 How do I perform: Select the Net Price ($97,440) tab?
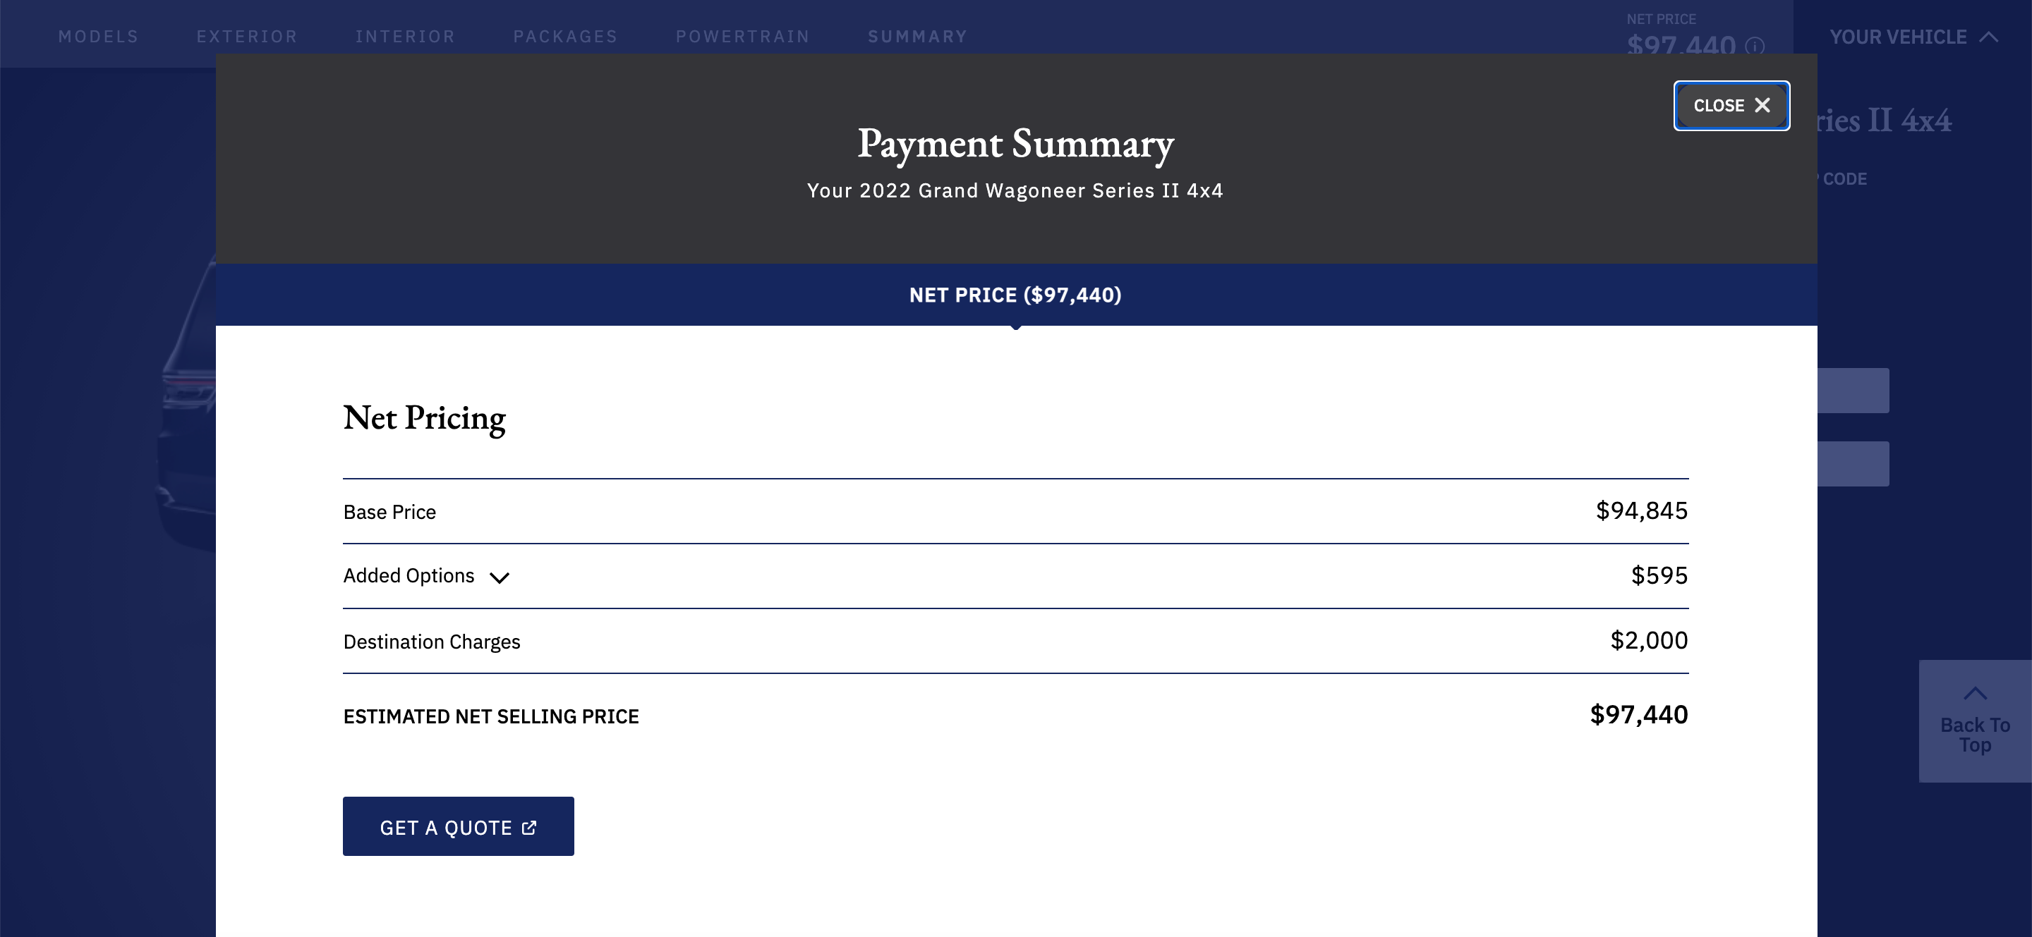(x=1015, y=295)
